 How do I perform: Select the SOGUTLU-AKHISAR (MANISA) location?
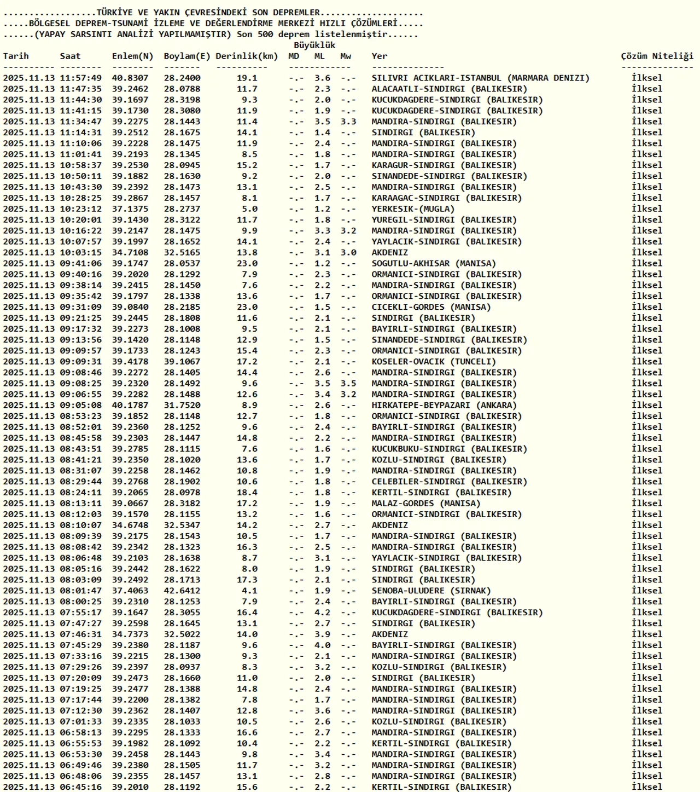[x=434, y=263]
